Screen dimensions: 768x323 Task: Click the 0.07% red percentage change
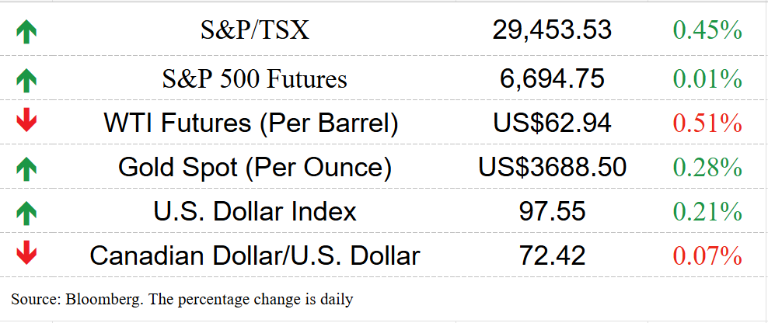tap(707, 255)
